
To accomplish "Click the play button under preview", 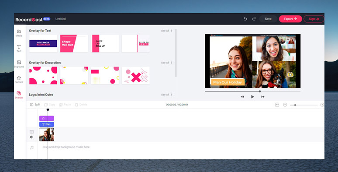I will tap(252, 97).
